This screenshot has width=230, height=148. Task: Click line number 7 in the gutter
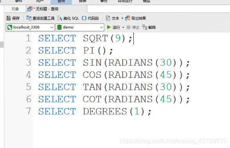[29, 111]
